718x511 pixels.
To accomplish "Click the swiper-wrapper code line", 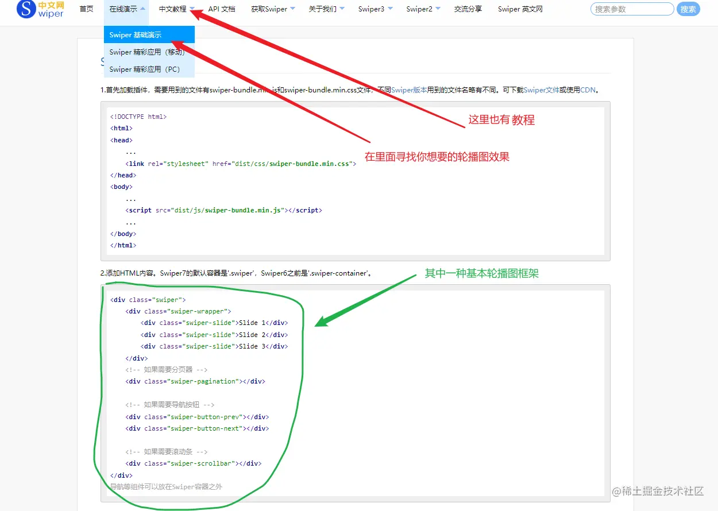I will pos(178,311).
